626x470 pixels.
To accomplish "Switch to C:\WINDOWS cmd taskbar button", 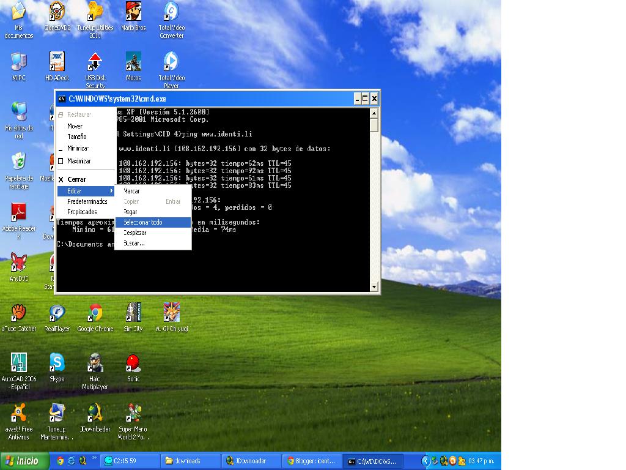I will click(373, 461).
